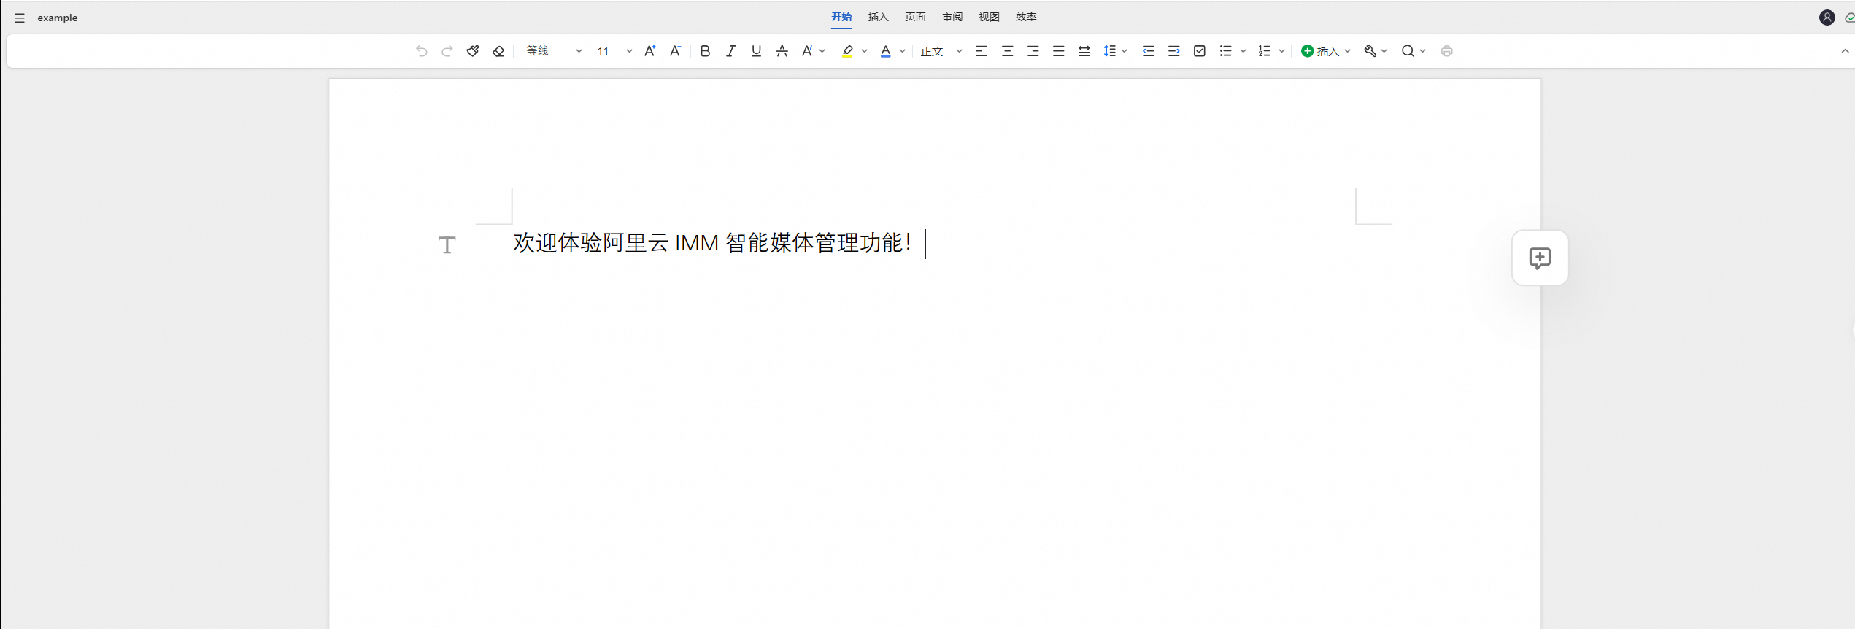
Task: Apply a bulleted list
Action: (x=1225, y=51)
